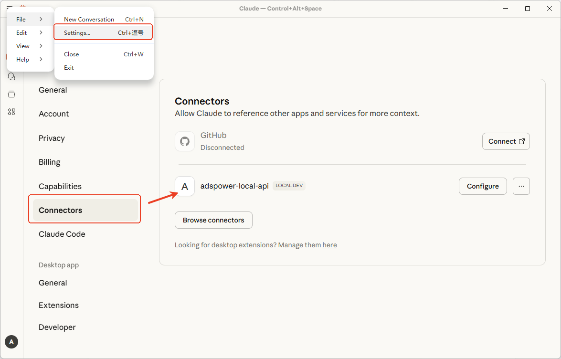Go to the Extensions settings section
The height and width of the screenshot is (359, 561).
(x=59, y=305)
